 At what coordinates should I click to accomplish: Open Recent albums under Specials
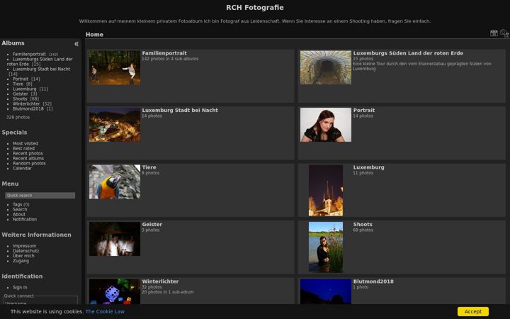tap(28, 159)
